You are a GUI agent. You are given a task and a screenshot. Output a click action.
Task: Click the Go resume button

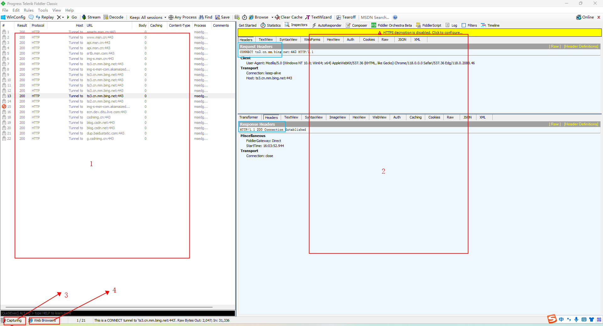[x=72, y=17]
